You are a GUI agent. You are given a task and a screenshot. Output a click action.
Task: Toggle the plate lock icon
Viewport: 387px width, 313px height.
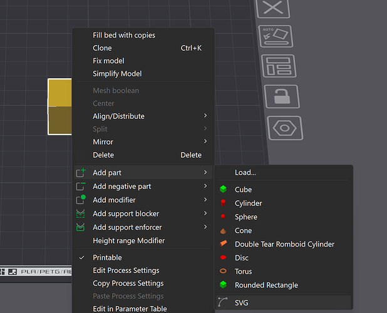pos(282,96)
